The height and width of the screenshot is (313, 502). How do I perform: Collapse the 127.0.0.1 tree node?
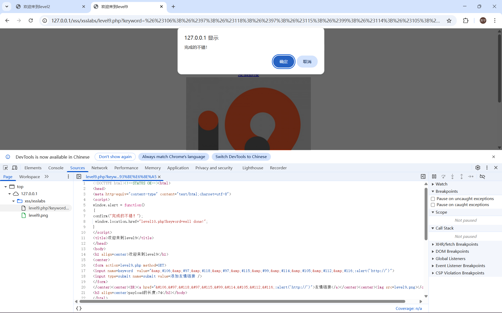click(9, 194)
